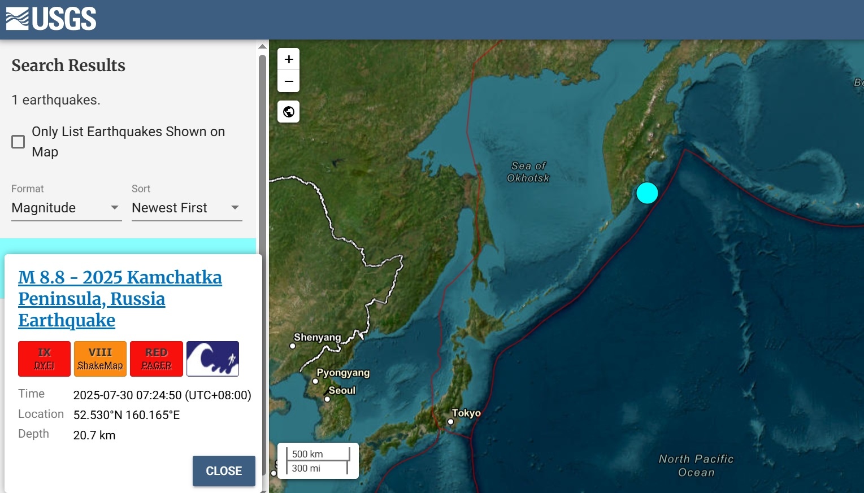Image resolution: width=864 pixels, height=493 pixels.
Task: Enable Only List Earthquakes Shown on Map
Action: click(18, 142)
